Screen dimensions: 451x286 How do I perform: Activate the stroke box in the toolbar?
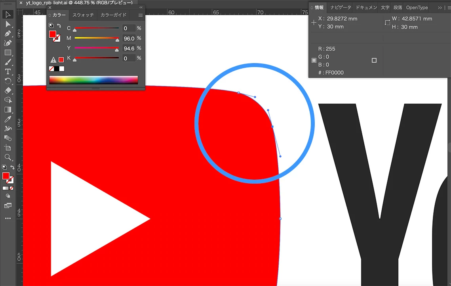[x=11, y=180]
